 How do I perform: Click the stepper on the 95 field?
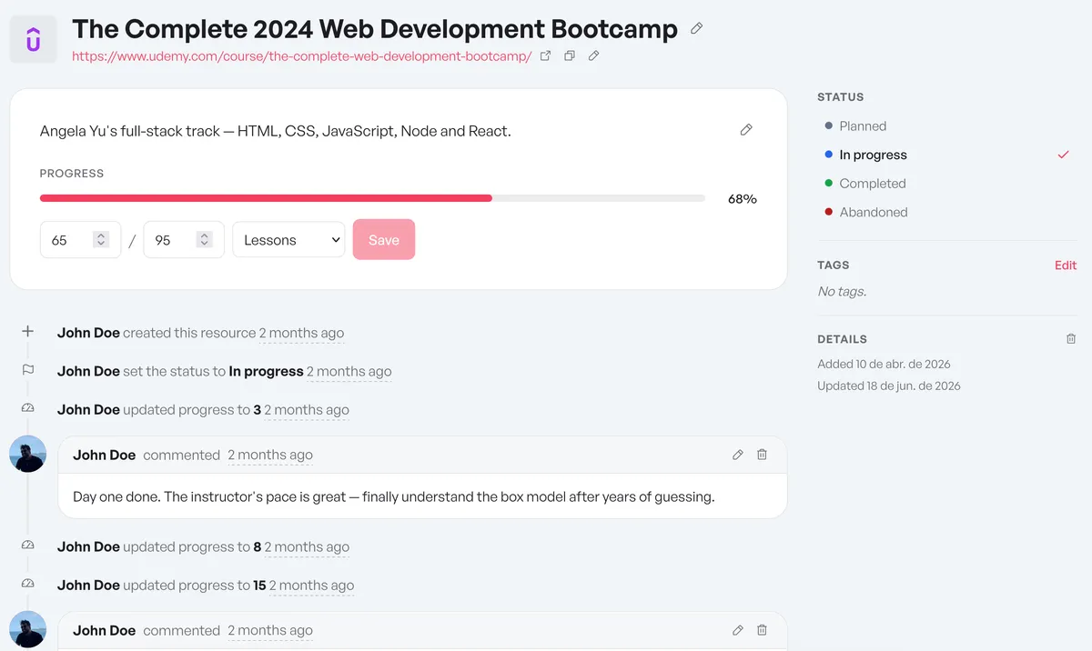[205, 240]
